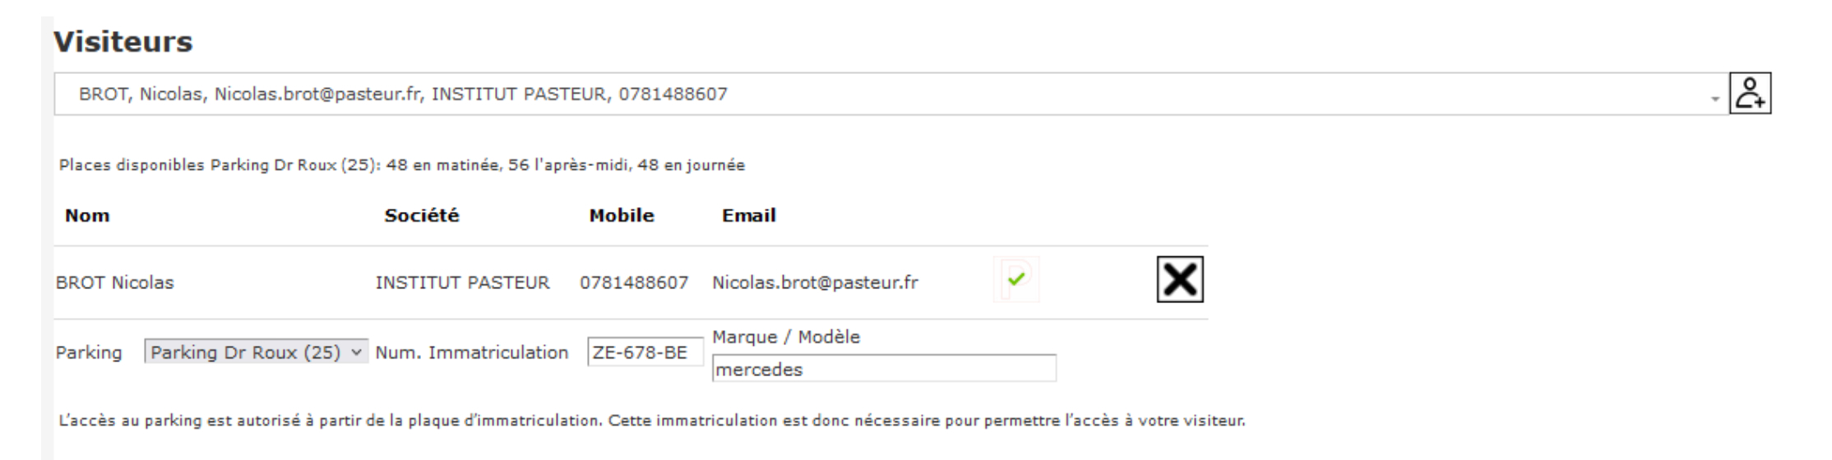Screen dimensions: 1832x460
Task: Click the Marque / Modèle label
Action: (x=785, y=337)
